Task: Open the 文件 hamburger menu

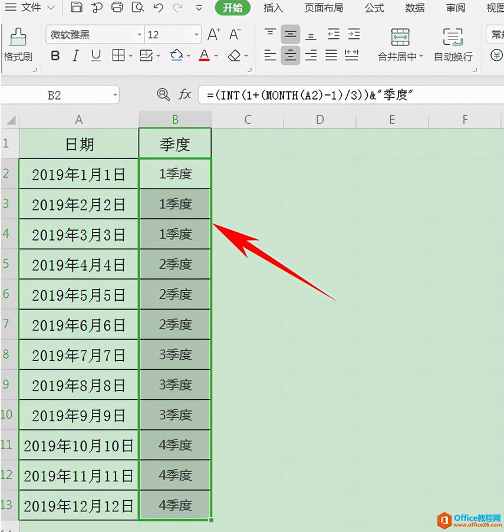Action: 11,7
